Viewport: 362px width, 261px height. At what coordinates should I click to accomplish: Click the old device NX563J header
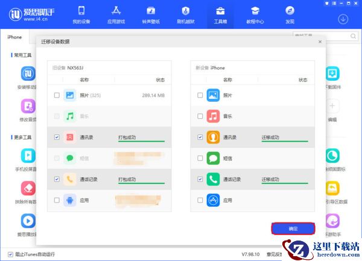coord(68,68)
